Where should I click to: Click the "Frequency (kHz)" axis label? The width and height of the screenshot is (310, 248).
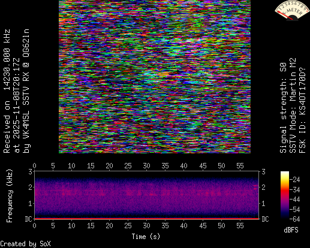[10, 196]
